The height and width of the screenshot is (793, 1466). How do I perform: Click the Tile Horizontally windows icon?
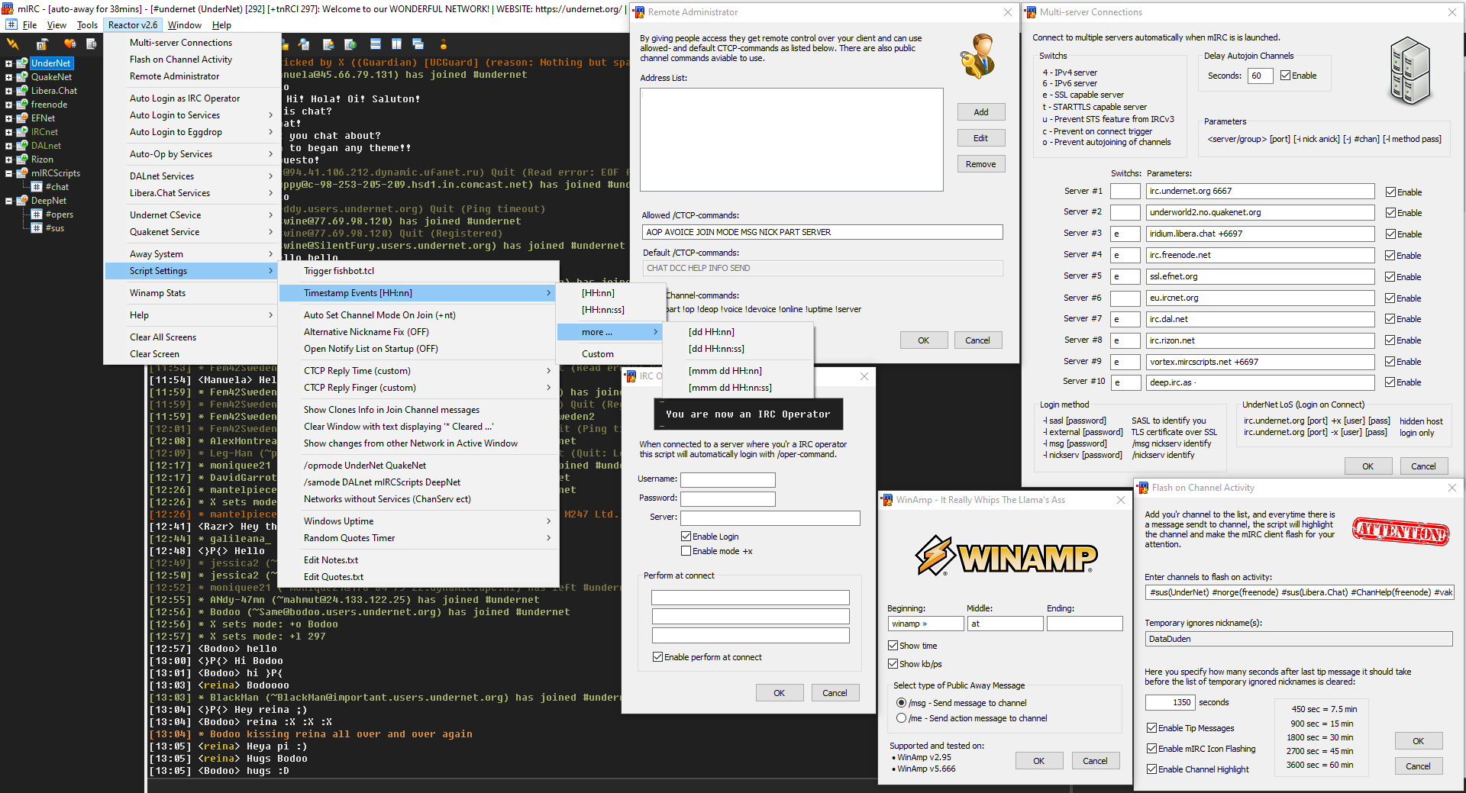tap(375, 44)
